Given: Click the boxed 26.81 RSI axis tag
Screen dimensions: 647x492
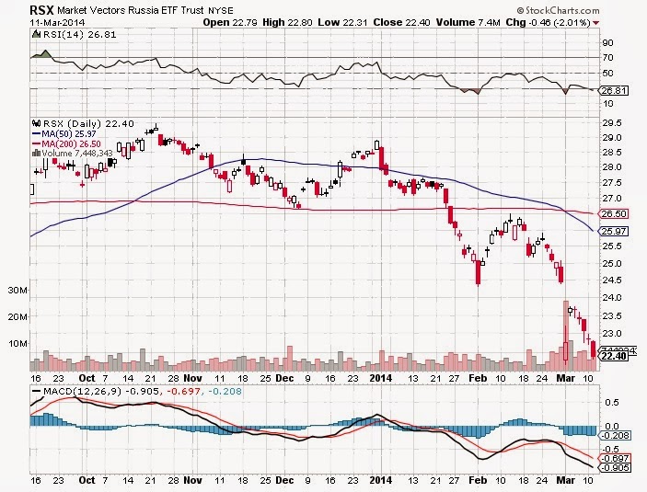Looking at the screenshot, I should pyautogui.click(x=614, y=90).
